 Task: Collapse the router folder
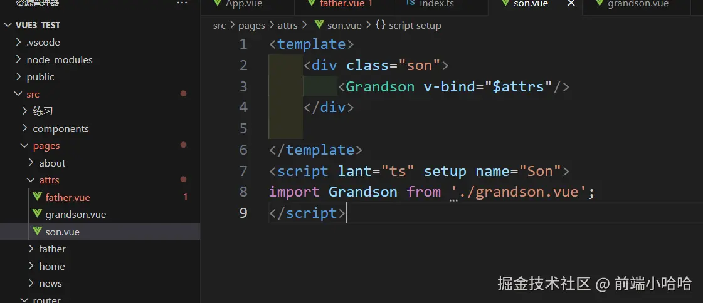click(x=24, y=299)
